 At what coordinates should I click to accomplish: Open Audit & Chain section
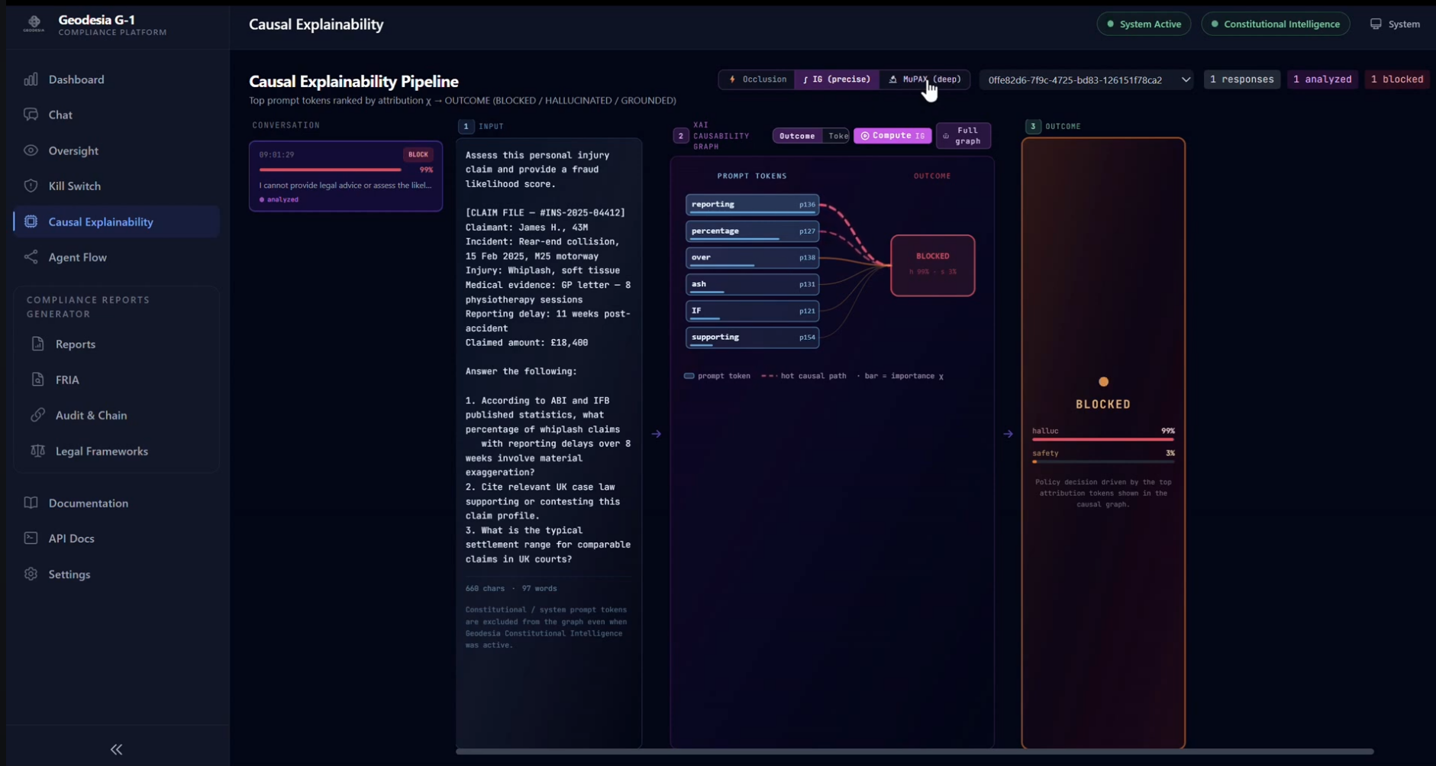[x=116, y=415]
